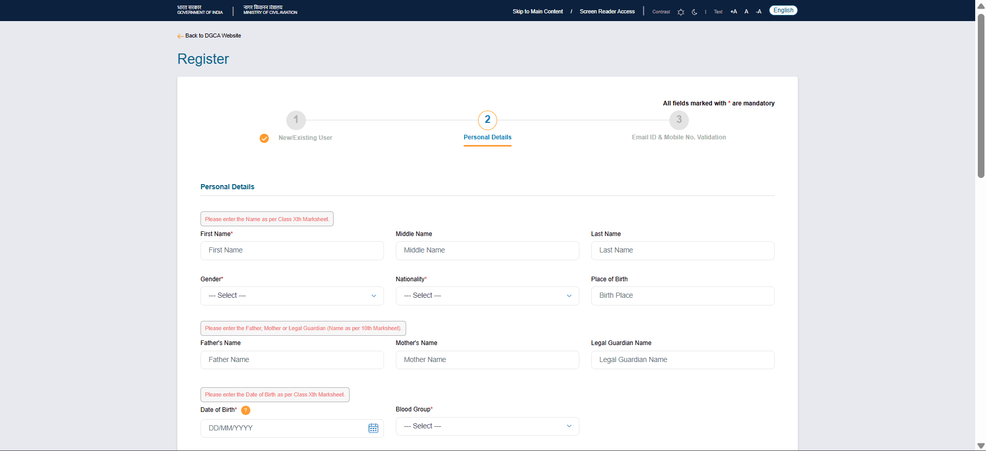Click the Date of Birth marksheet notice

(275, 394)
